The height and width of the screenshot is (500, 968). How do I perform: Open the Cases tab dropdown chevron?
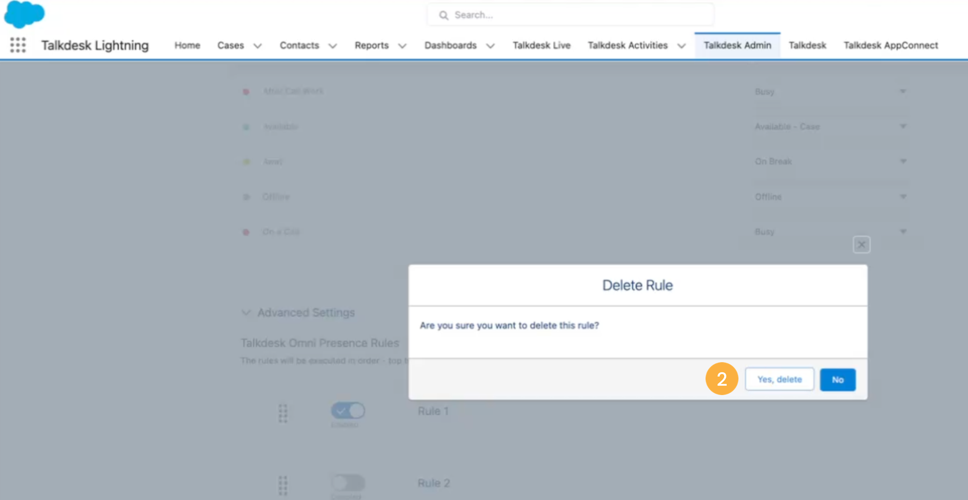point(258,46)
